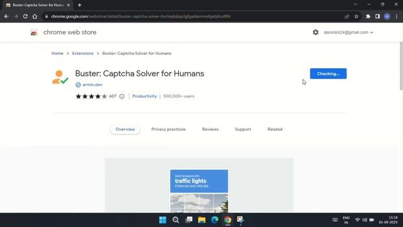Screen dimensions: 403x227
Task: Click the Chrome Web Store rainbow logo
Action: [x=34, y=32]
